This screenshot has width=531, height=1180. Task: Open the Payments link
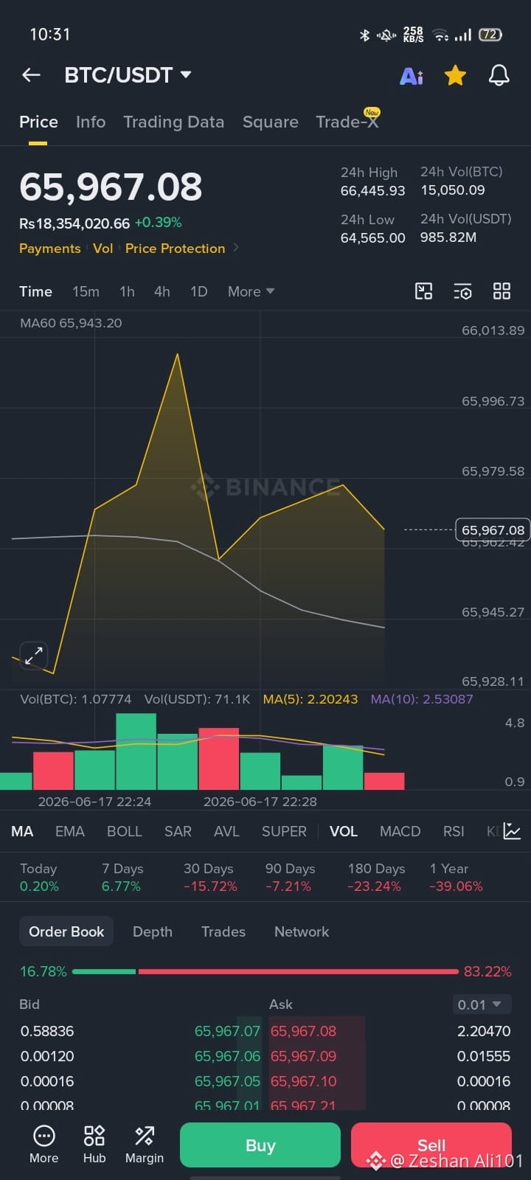pos(50,249)
